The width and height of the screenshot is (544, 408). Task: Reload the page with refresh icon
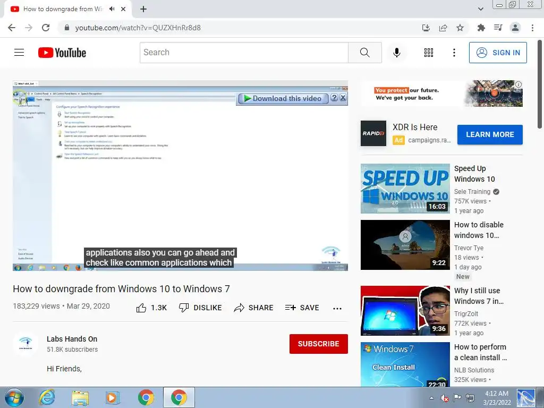[x=46, y=28]
